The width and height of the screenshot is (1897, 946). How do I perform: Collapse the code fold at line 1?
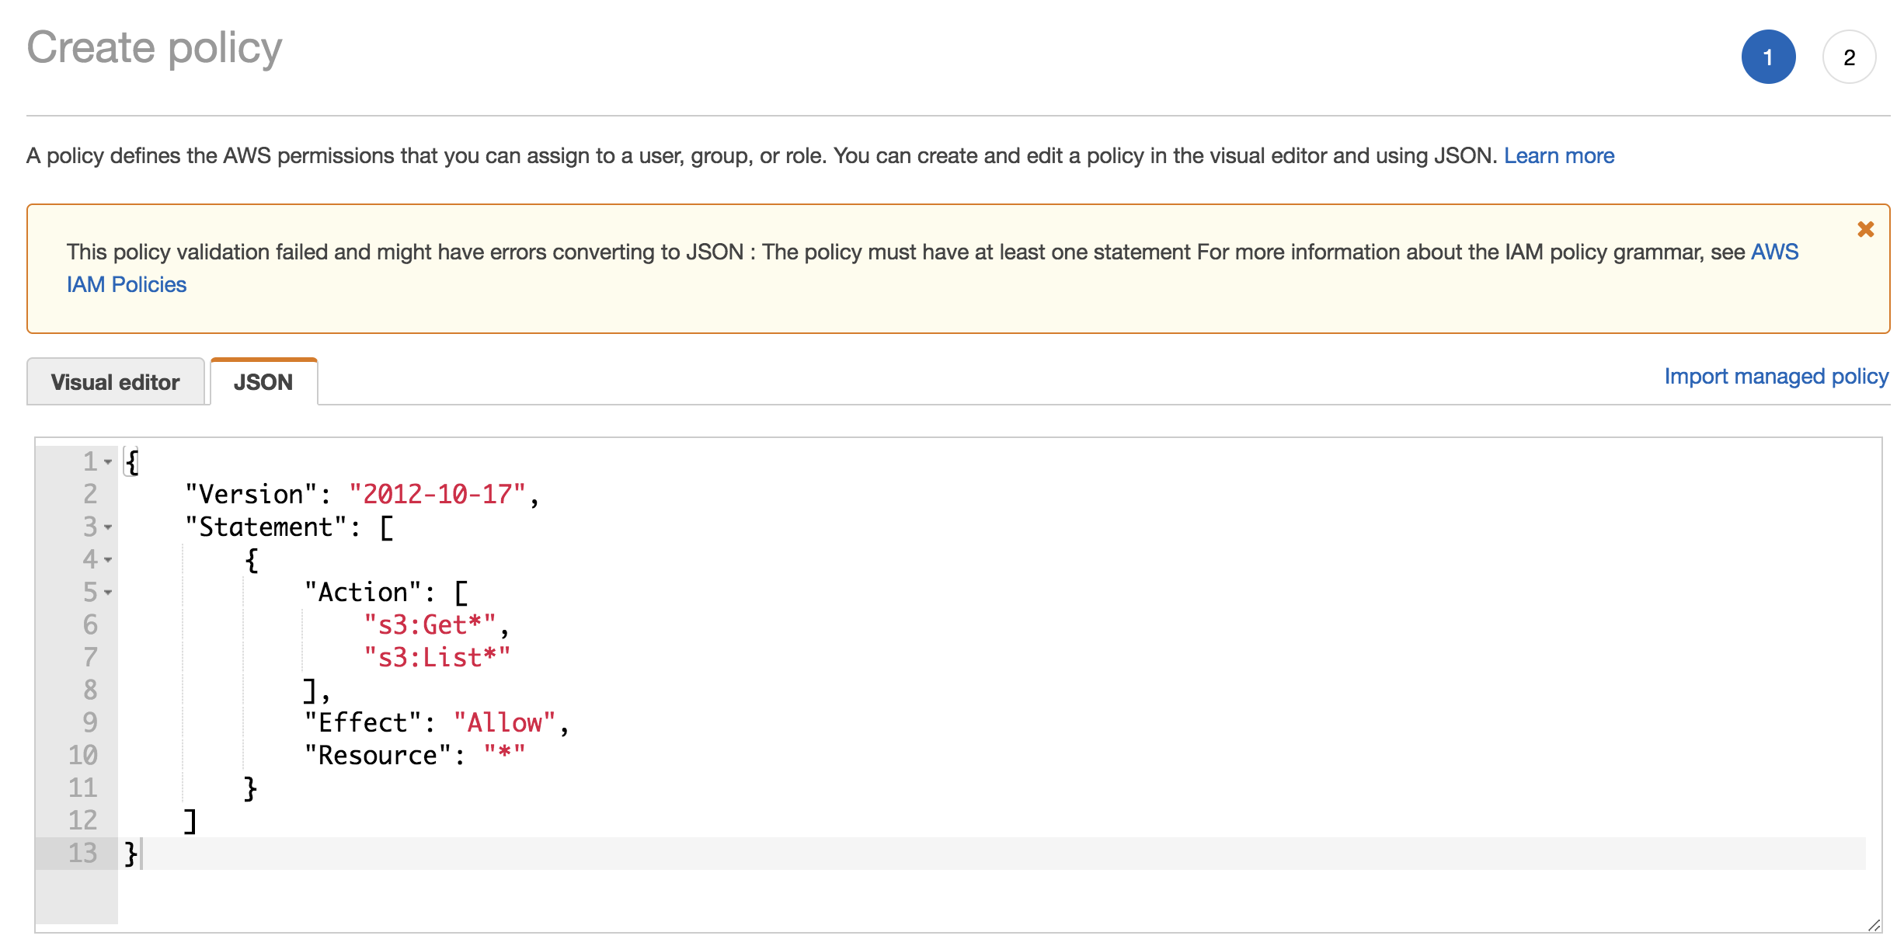(108, 462)
